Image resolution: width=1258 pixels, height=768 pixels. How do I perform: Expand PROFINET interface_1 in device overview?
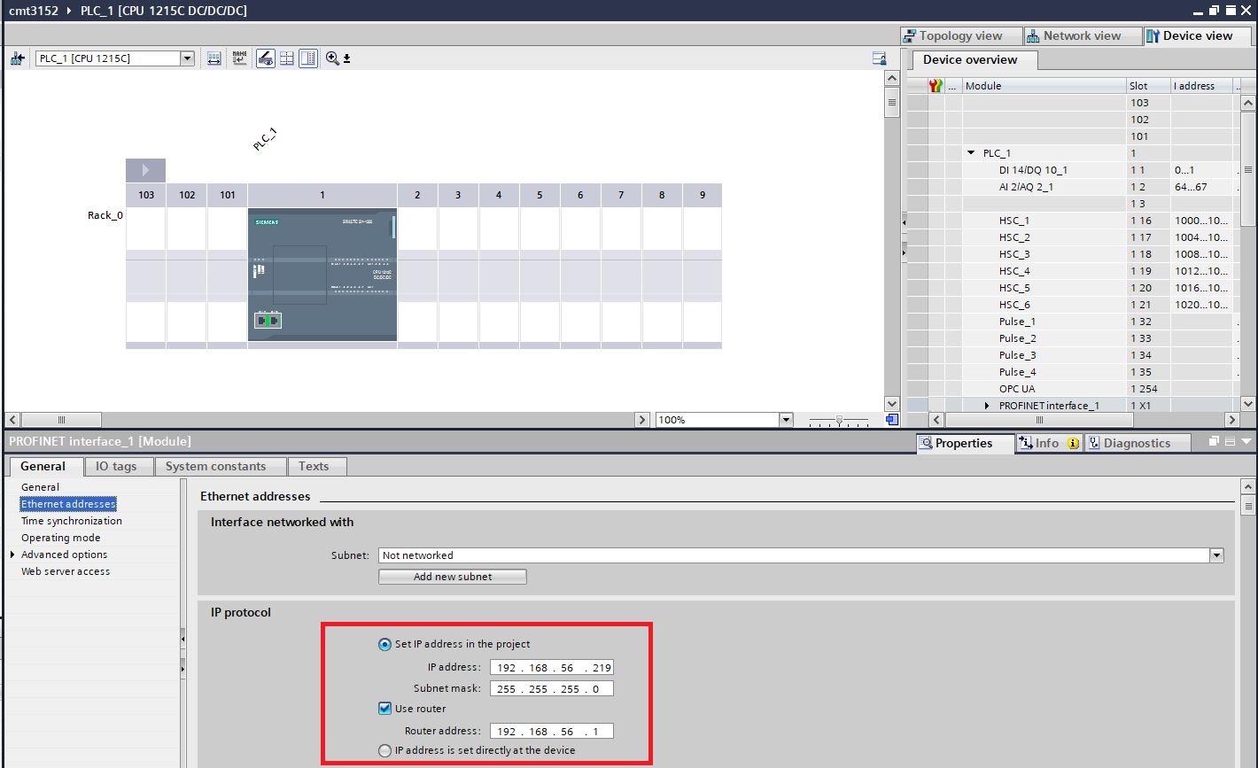pos(987,406)
